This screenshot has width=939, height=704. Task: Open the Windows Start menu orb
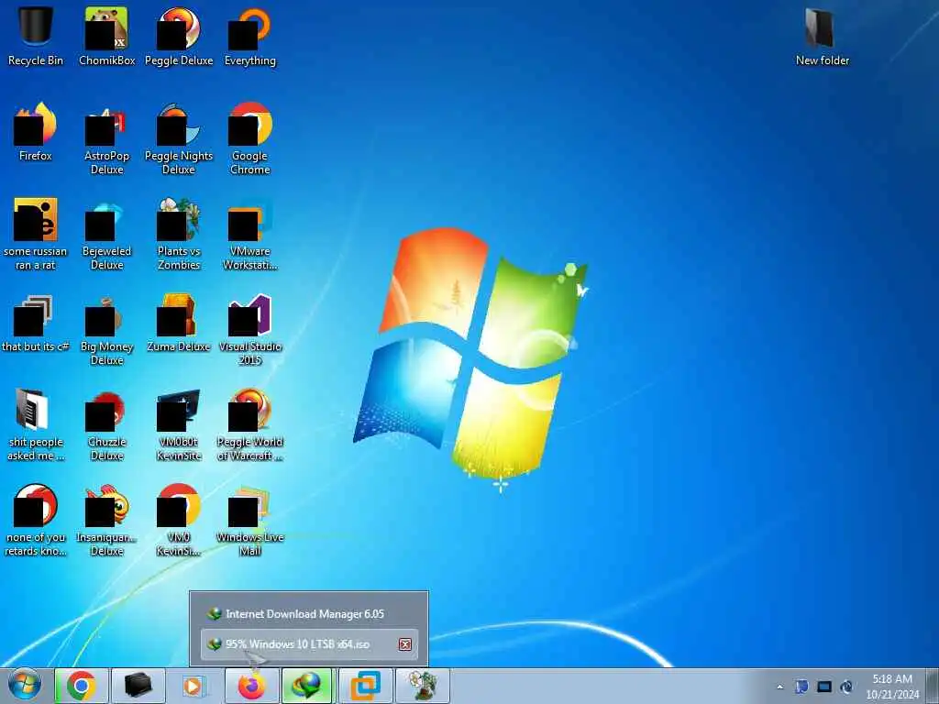coord(25,686)
